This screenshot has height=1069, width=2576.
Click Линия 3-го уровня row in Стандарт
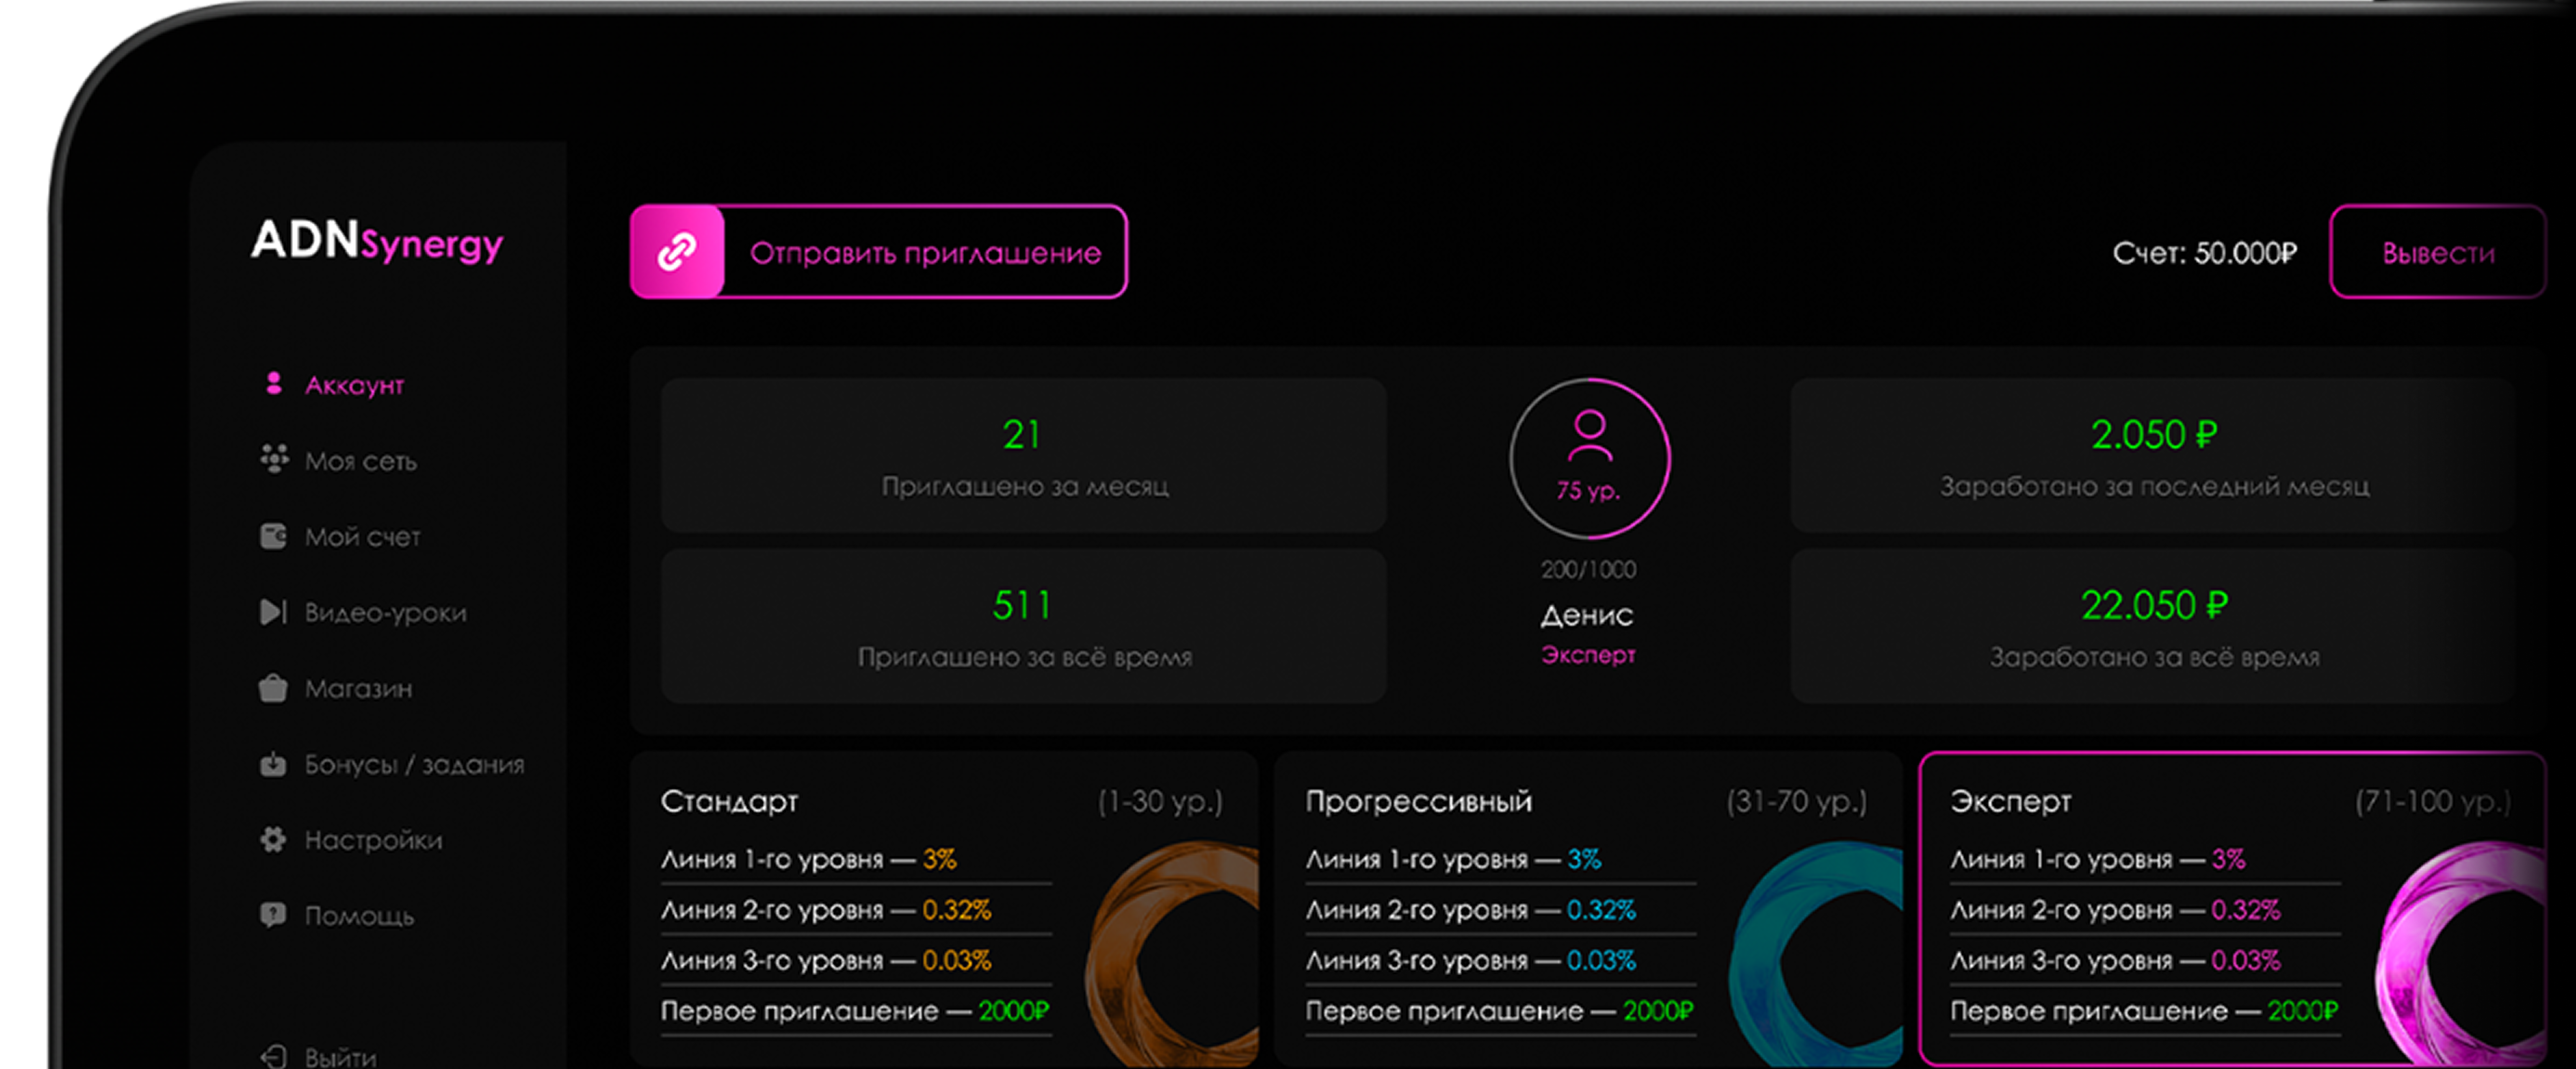pyautogui.click(x=856, y=961)
